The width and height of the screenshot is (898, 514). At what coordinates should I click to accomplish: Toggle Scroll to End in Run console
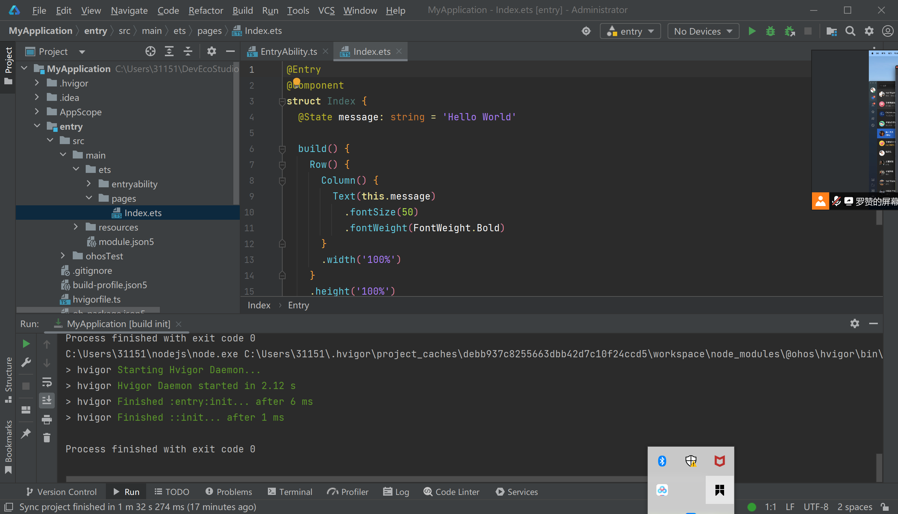click(47, 401)
